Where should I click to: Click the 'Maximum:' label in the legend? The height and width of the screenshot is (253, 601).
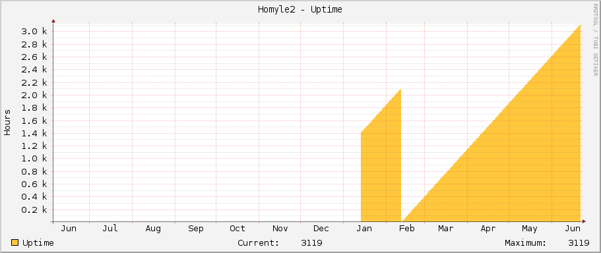(x=526, y=243)
